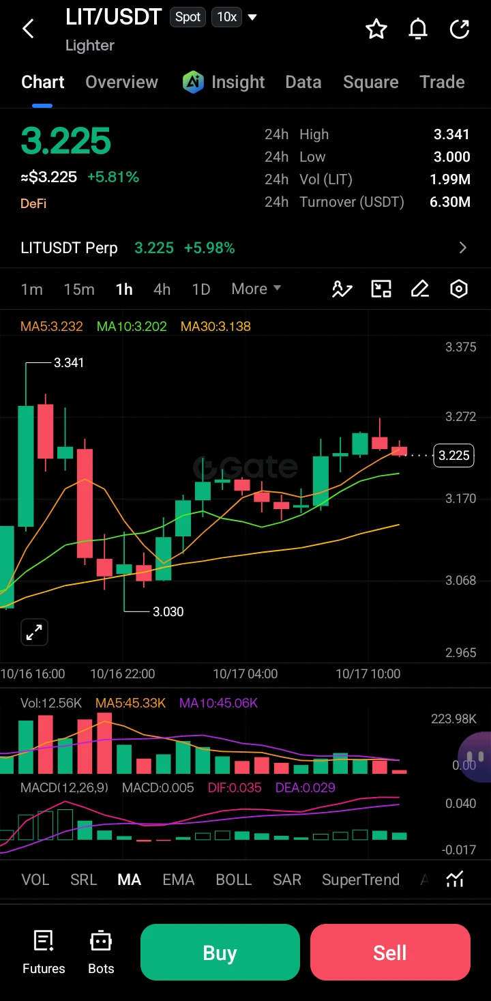This screenshot has height=1001, width=491.
Task: Open Futures from bottom bar
Action: point(44,953)
